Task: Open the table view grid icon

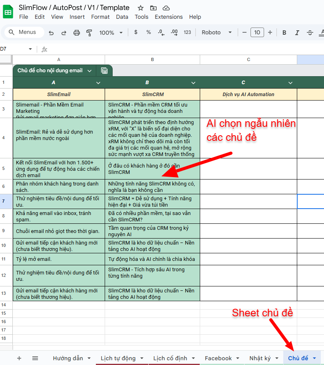Action: pyautogui.click(x=105, y=71)
